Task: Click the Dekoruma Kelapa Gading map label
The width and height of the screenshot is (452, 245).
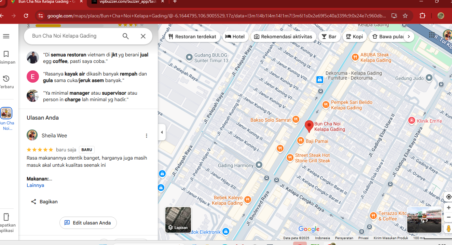Action: click(353, 76)
